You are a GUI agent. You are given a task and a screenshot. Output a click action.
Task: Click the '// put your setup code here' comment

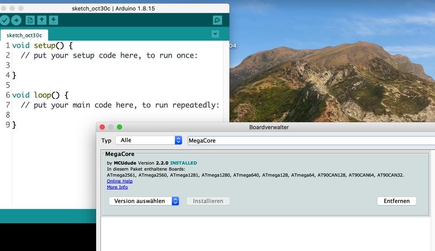110,55
